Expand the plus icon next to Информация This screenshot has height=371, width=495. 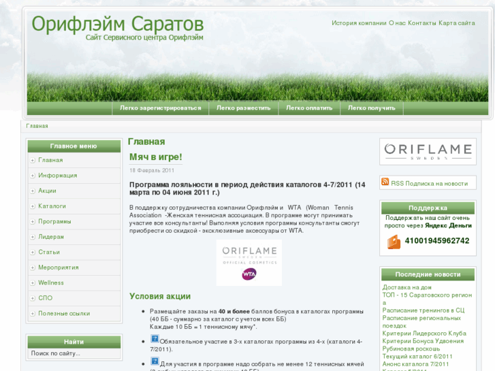(33, 176)
